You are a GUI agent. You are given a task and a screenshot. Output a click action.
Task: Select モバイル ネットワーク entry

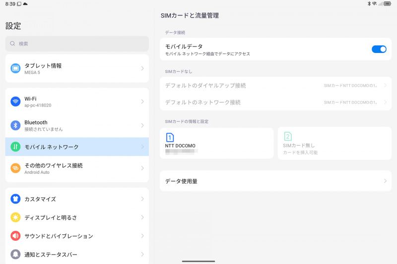pos(77,147)
